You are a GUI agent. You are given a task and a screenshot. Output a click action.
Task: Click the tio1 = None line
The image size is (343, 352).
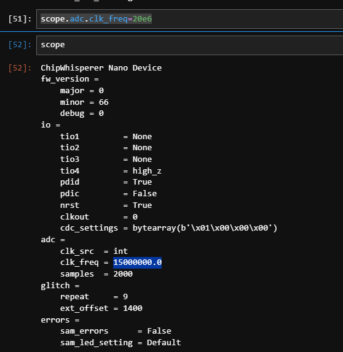click(106, 137)
